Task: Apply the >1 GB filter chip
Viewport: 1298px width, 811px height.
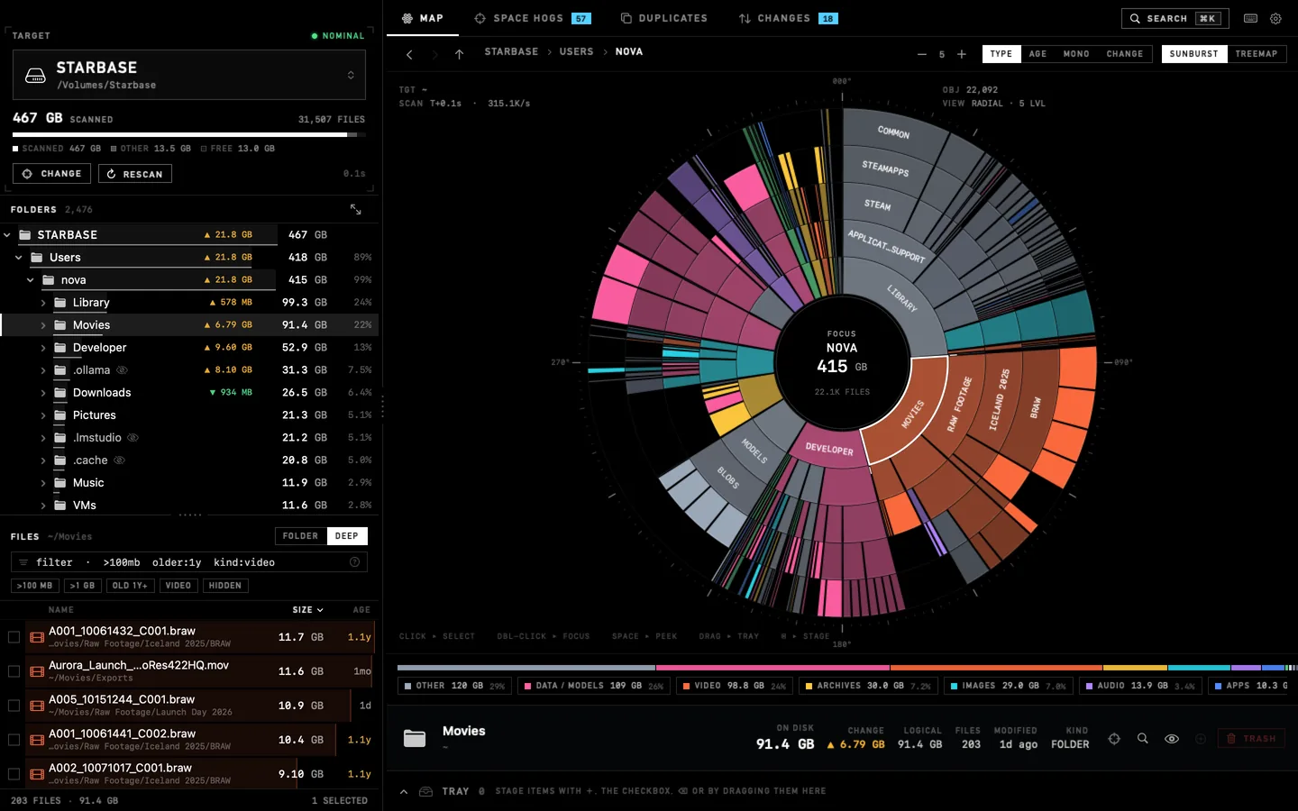Action: 82,586
